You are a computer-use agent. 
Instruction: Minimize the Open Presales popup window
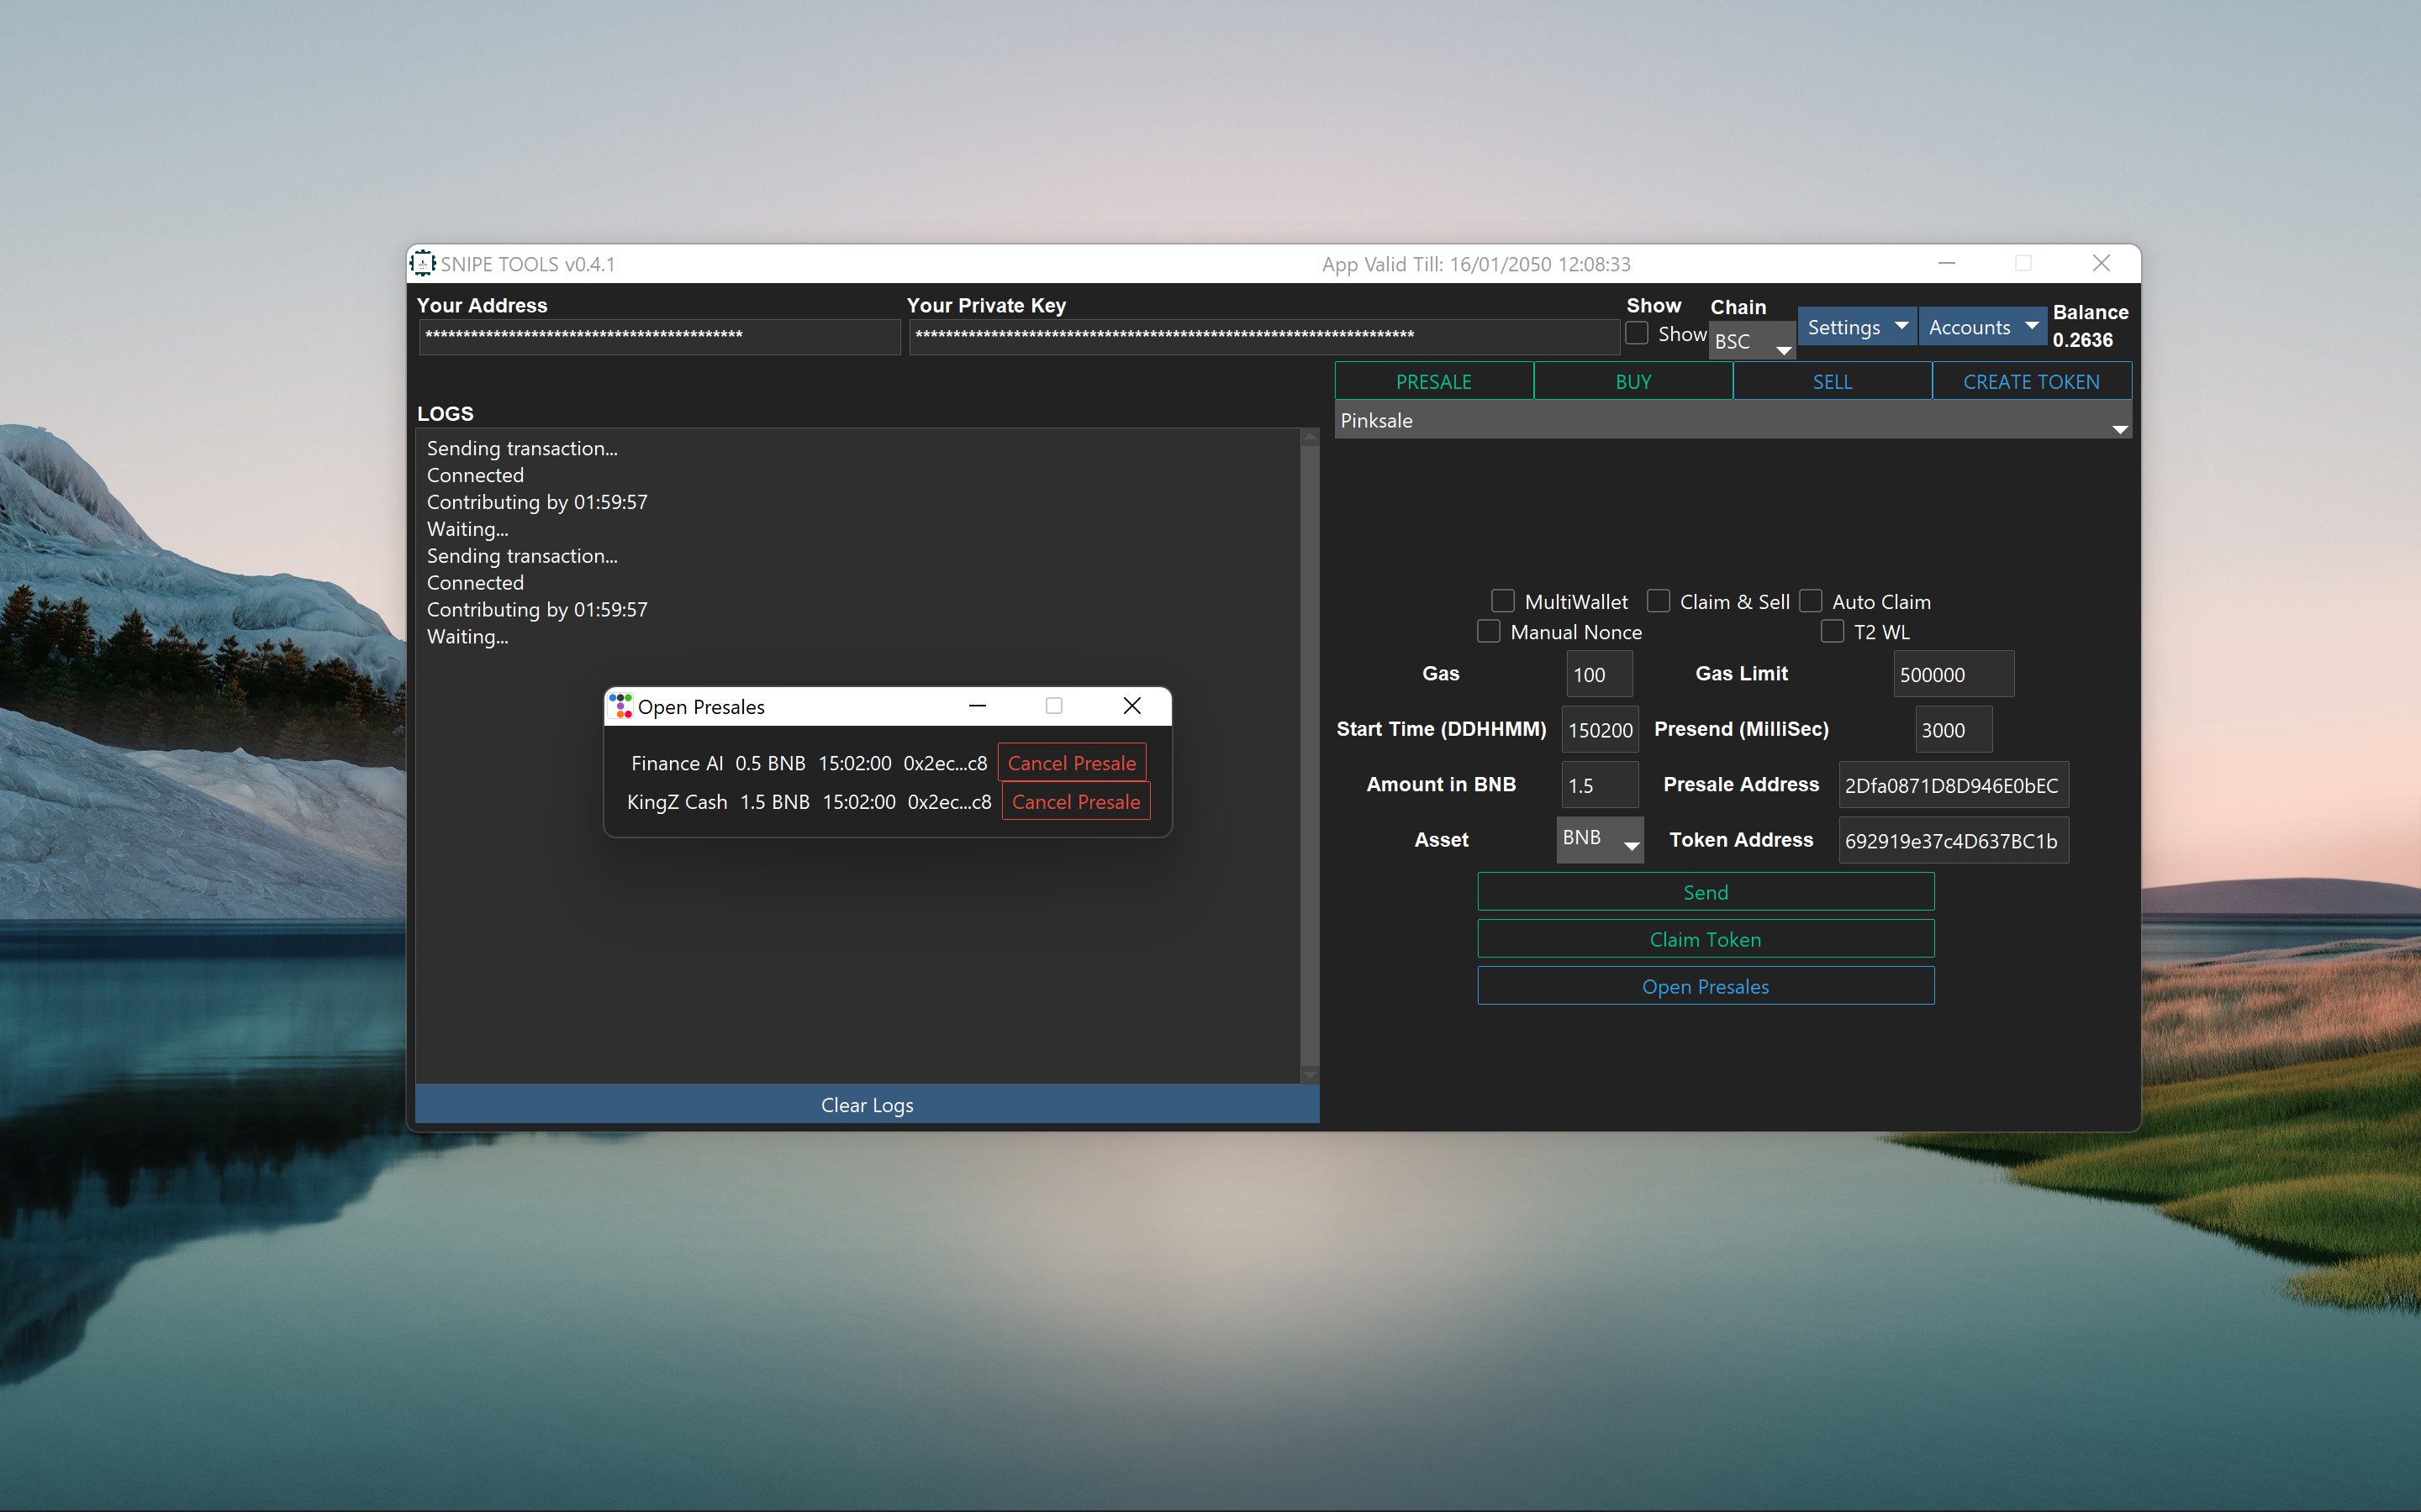point(978,706)
